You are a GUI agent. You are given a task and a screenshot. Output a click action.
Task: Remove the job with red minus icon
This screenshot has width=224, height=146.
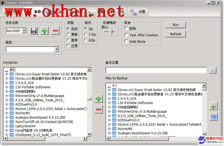(55, 30)
